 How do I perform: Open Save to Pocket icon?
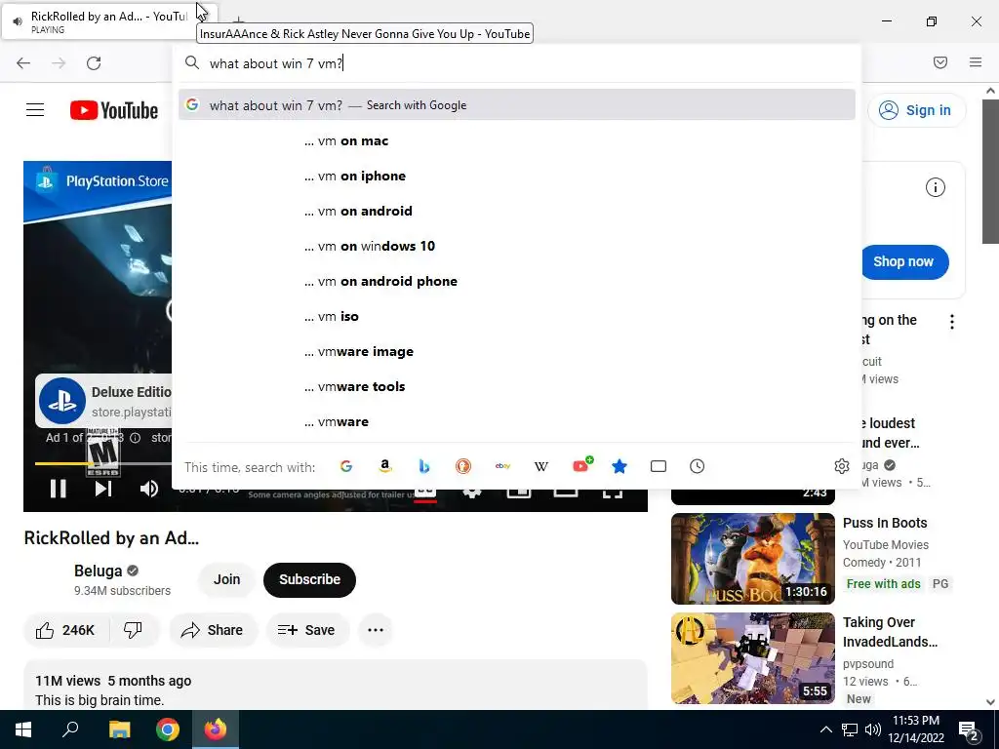939,62
